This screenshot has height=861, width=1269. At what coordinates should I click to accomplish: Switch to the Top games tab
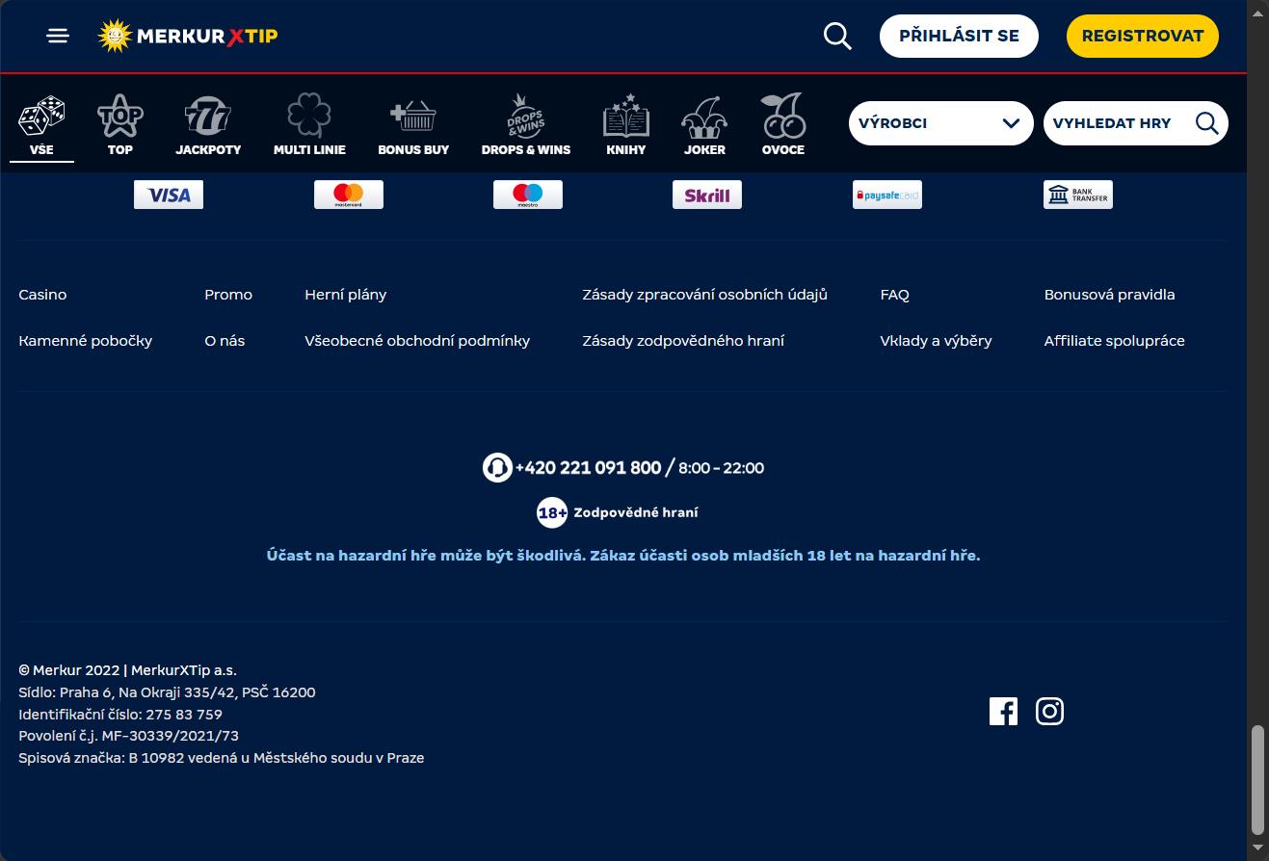click(120, 126)
